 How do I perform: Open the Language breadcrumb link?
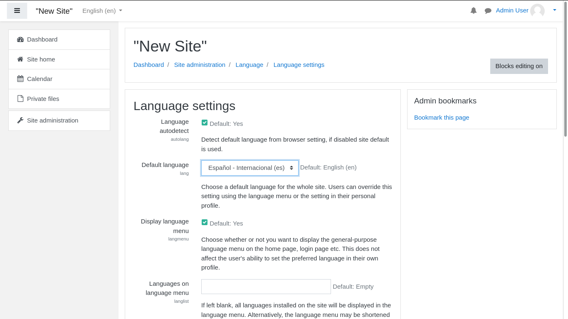[249, 65]
